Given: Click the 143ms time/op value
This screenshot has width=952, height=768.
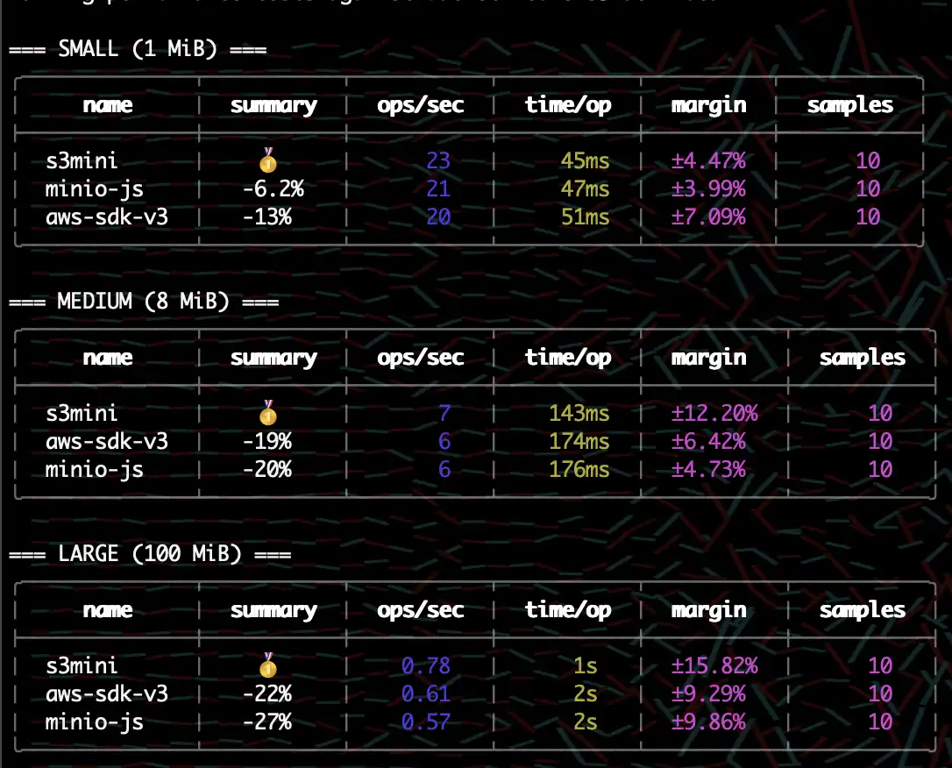Looking at the screenshot, I should pos(579,414).
